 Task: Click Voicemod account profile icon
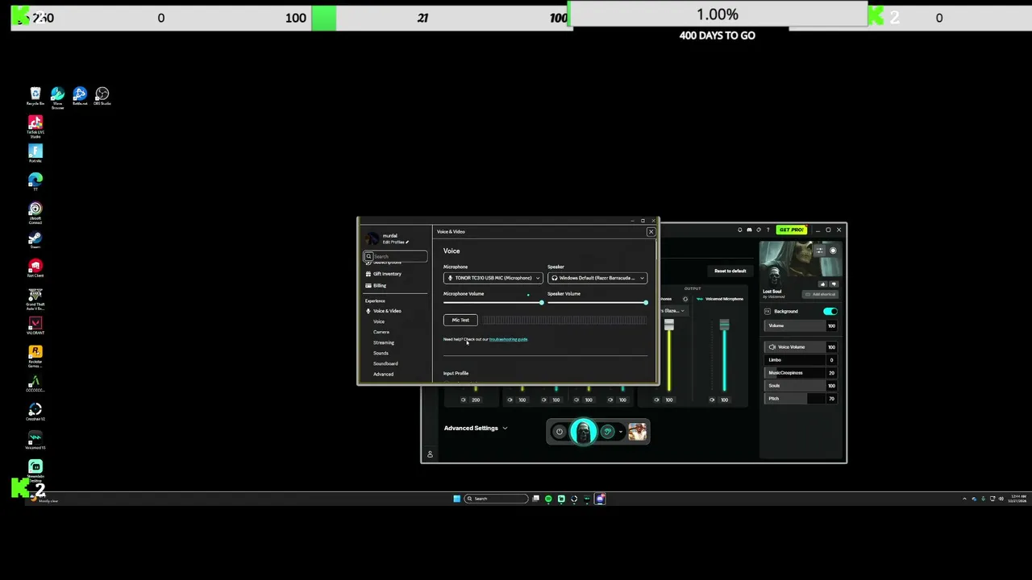click(430, 454)
